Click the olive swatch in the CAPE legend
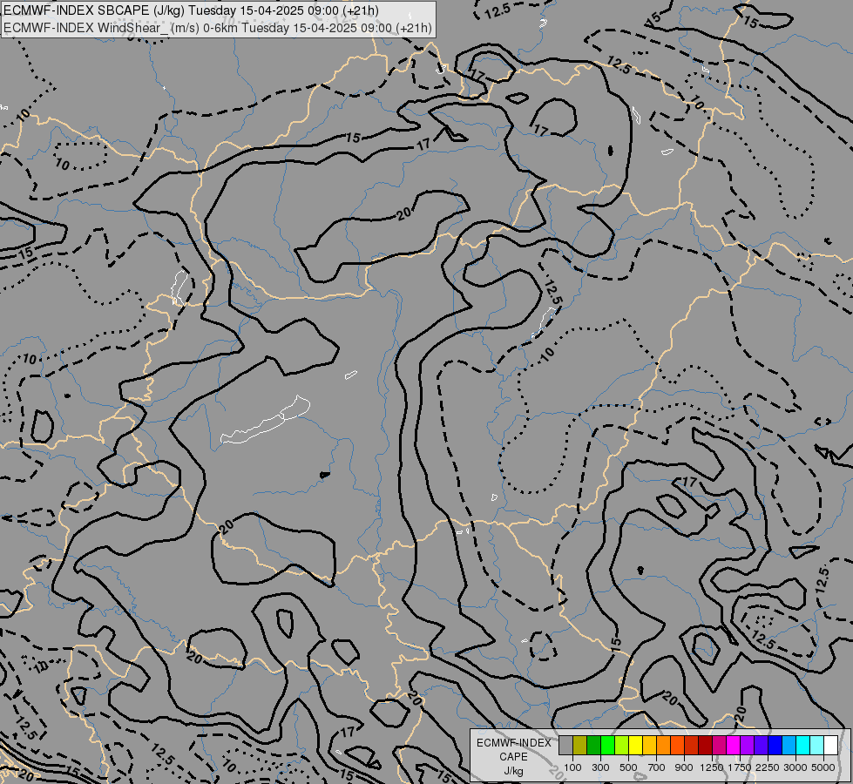 pos(580,745)
